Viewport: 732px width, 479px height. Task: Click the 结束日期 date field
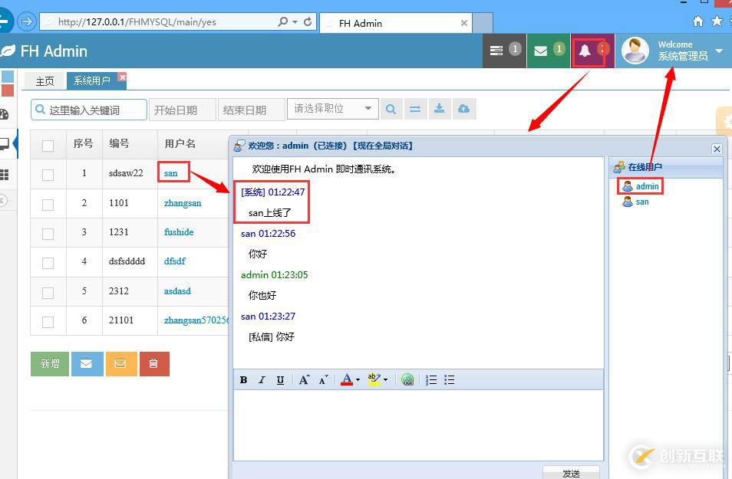pyautogui.click(x=251, y=110)
